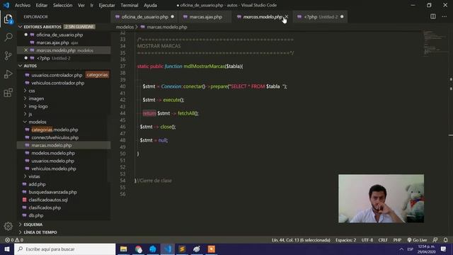Expand the img-logo folder
Viewport: 453px width, 255px height.
click(x=38, y=106)
